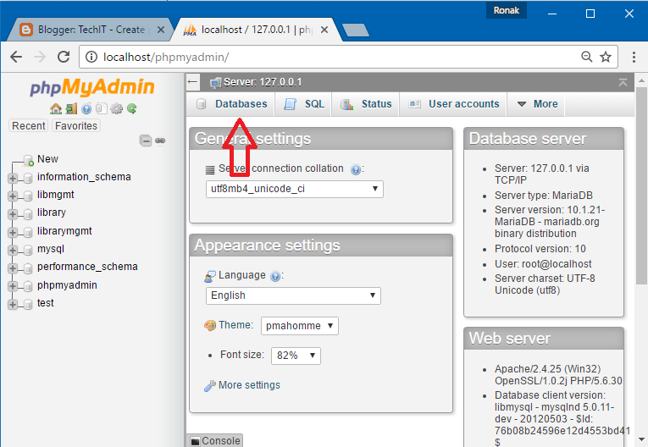Image resolution: width=648 pixels, height=447 pixels.
Task: Expand the libmgmt database node
Action: click(13, 196)
